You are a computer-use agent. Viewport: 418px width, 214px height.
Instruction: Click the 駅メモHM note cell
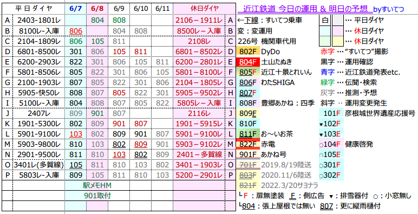(x=97, y=185)
